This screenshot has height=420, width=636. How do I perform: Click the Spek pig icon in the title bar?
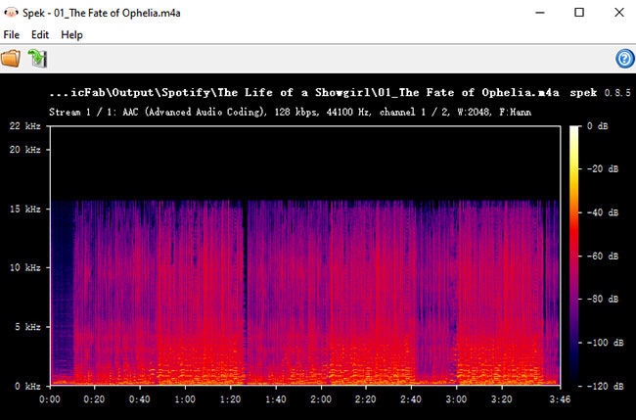pyautogui.click(x=11, y=13)
